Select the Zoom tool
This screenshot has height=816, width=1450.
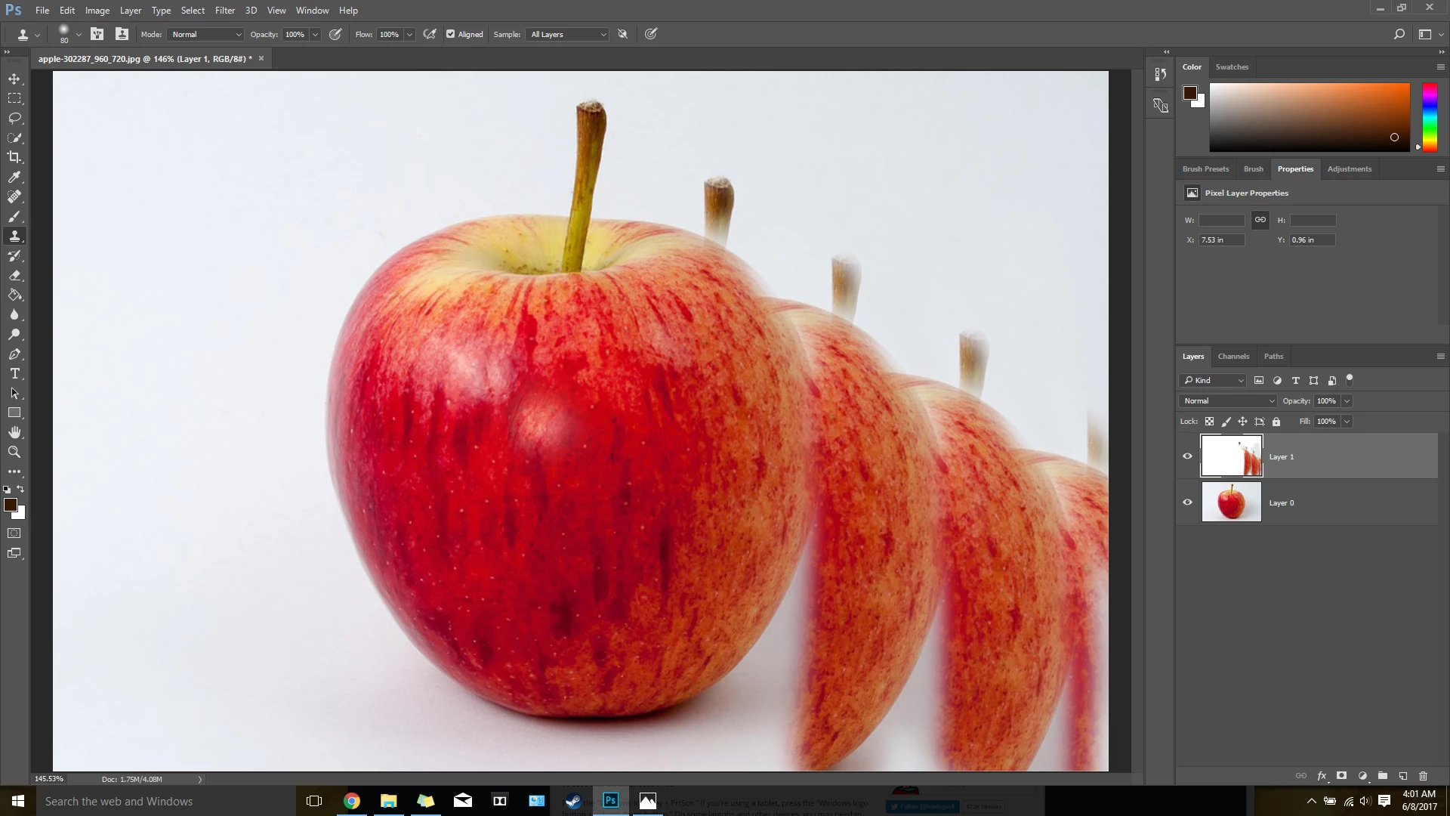click(14, 452)
